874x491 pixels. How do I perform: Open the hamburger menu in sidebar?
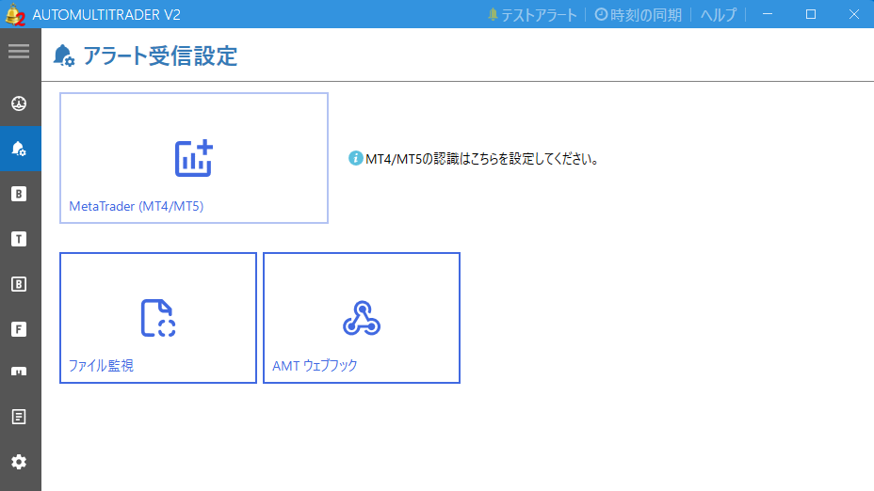[19, 51]
